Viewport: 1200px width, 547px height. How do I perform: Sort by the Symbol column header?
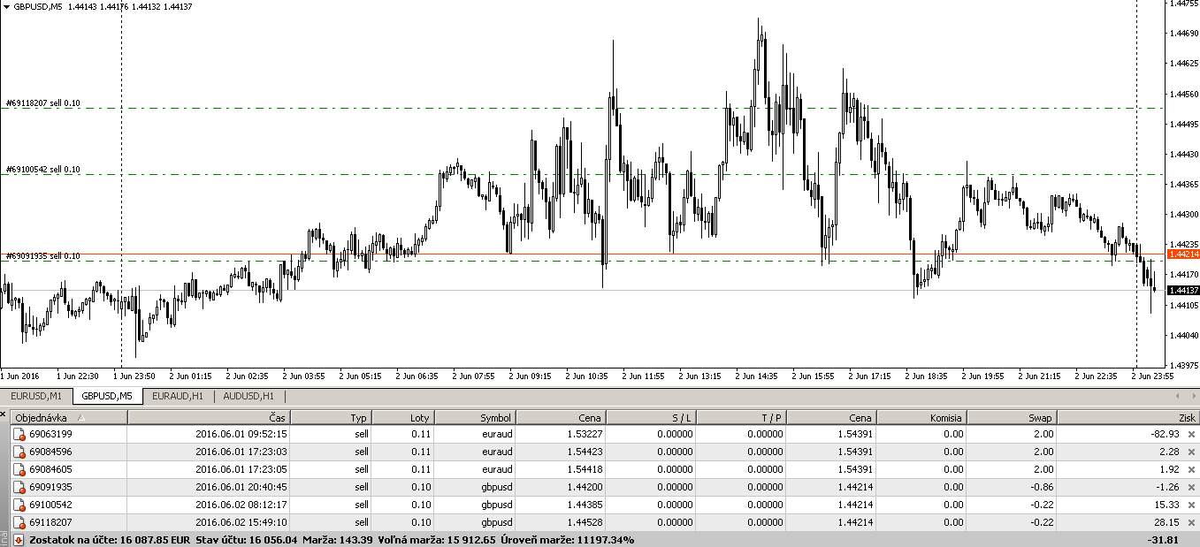point(475,417)
